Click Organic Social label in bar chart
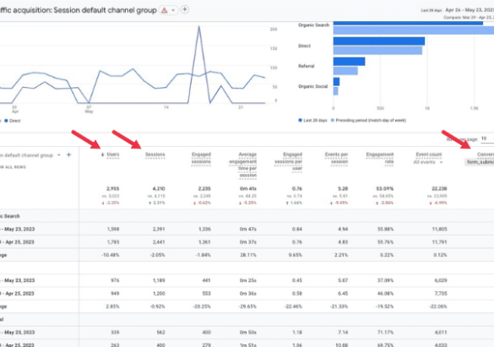Viewport: 494px width, 347px height. [312, 86]
